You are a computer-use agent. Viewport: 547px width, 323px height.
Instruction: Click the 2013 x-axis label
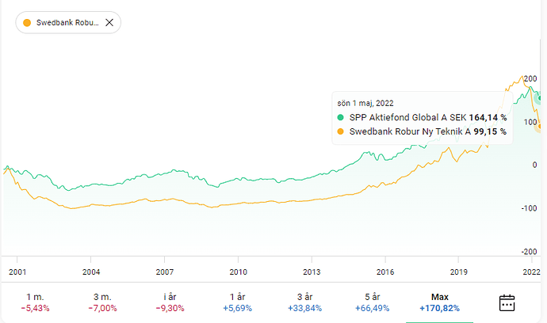tap(312, 272)
